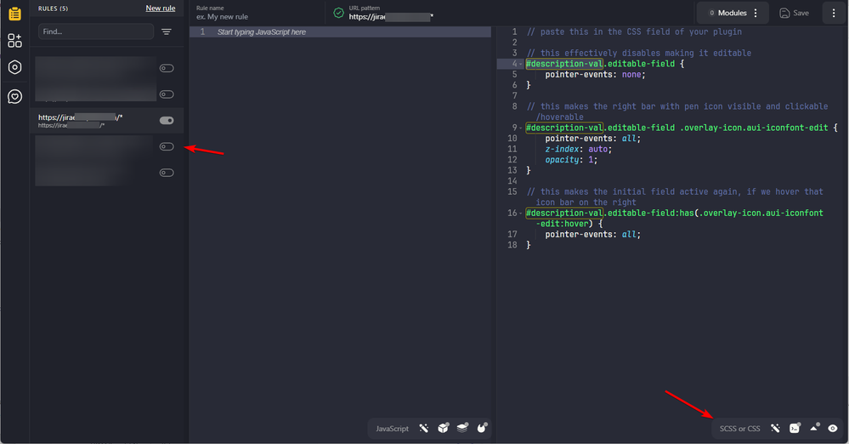This screenshot has height=444, width=849.
Task: Focus the Find rules search field
Action: (96, 31)
